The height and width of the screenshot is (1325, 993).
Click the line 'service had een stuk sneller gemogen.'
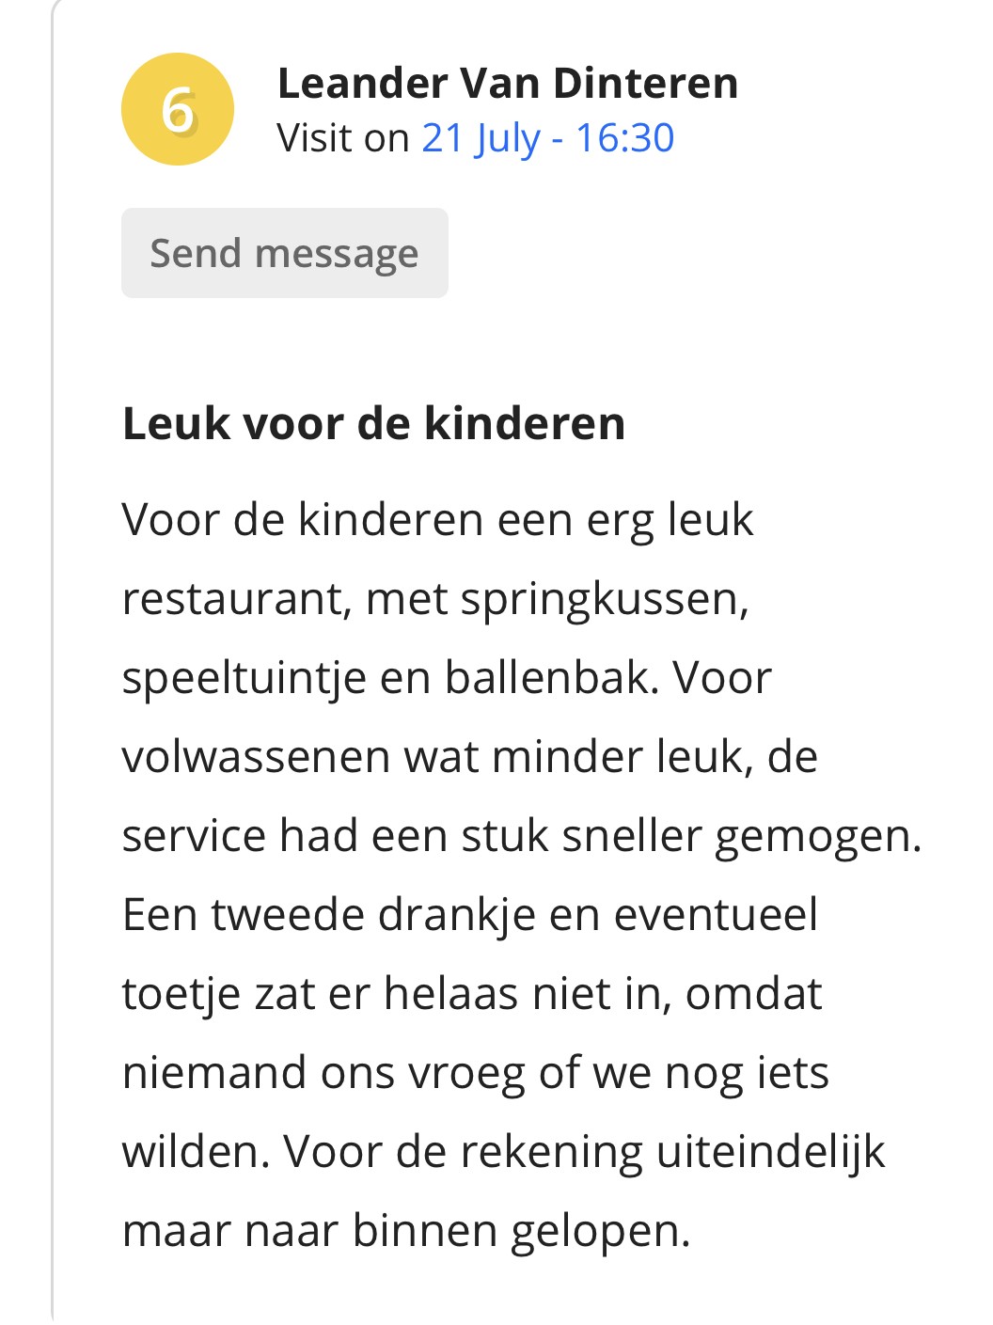click(x=523, y=837)
